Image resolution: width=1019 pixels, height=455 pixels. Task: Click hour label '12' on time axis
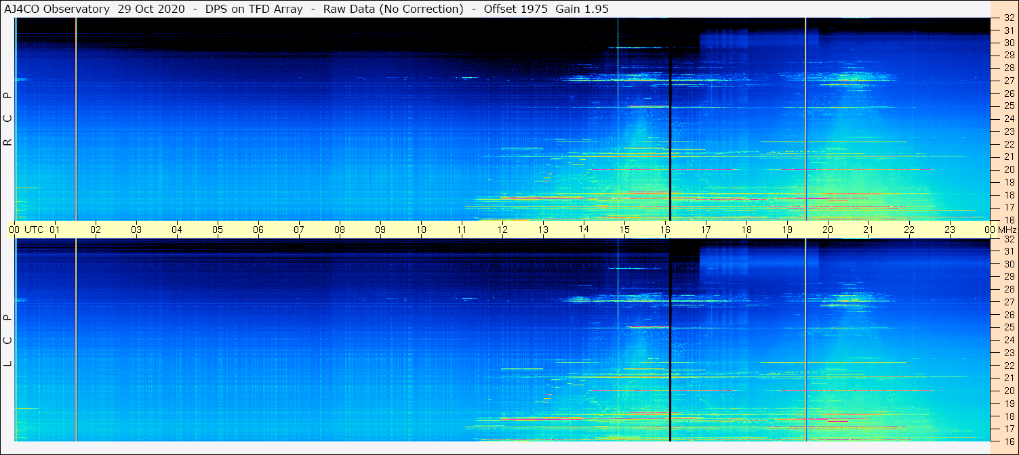pos(502,230)
